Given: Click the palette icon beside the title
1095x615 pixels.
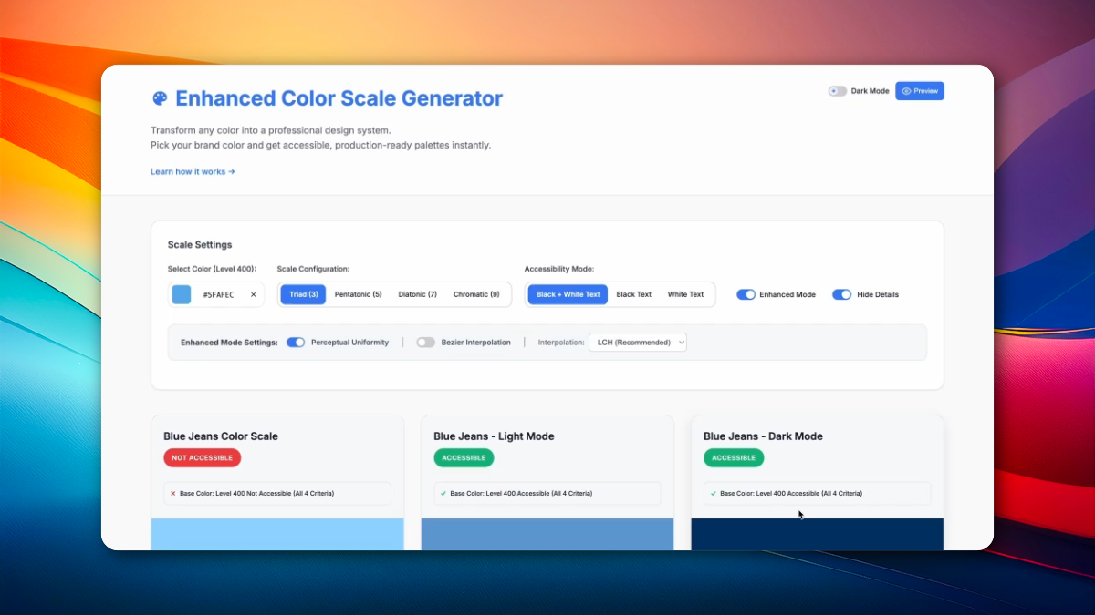Looking at the screenshot, I should (160, 97).
